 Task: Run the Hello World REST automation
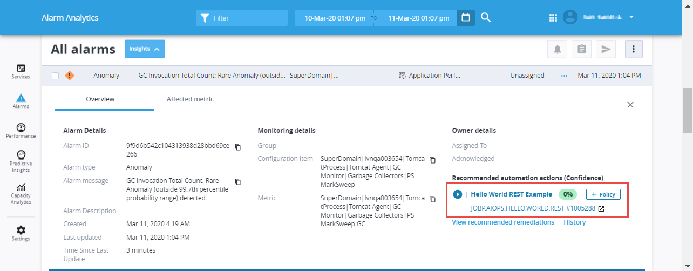pyautogui.click(x=458, y=194)
